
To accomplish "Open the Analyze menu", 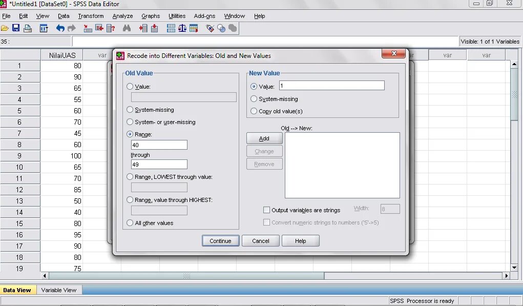I will click(x=122, y=16).
